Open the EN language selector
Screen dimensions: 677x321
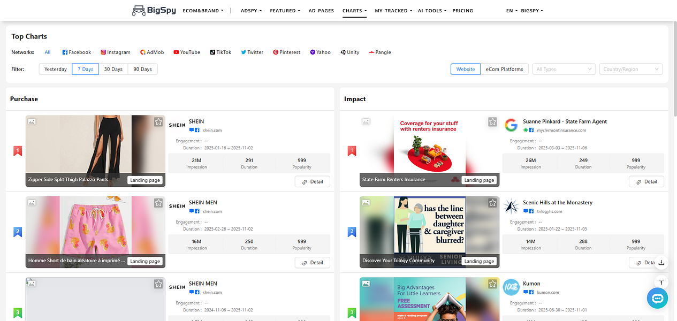512,11
